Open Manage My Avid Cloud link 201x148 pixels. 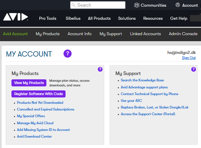click(35, 123)
